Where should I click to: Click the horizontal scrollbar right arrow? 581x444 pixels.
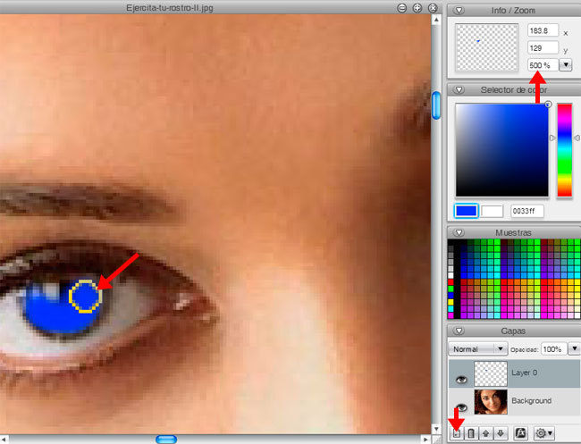point(425,440)
